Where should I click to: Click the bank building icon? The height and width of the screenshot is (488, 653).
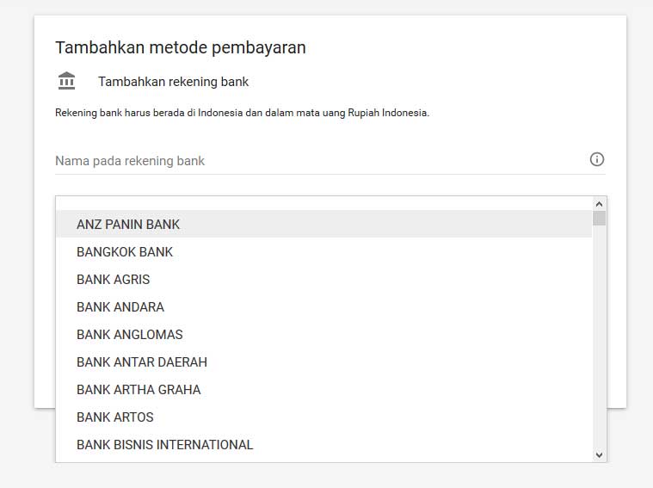click(x=66, y=81)
